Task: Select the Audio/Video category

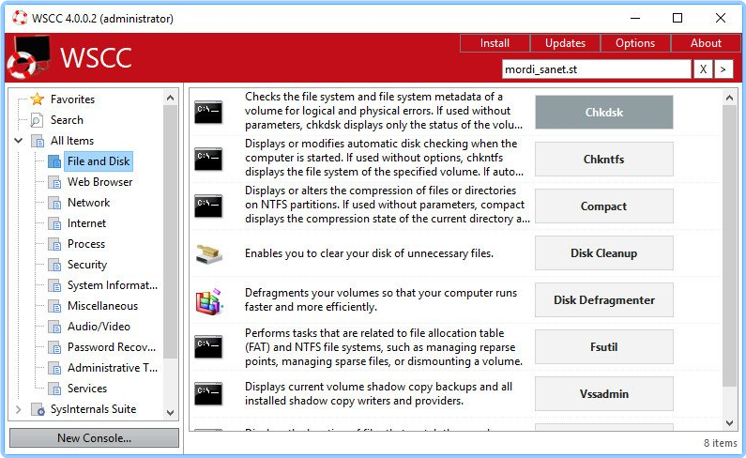Action: 99,327
